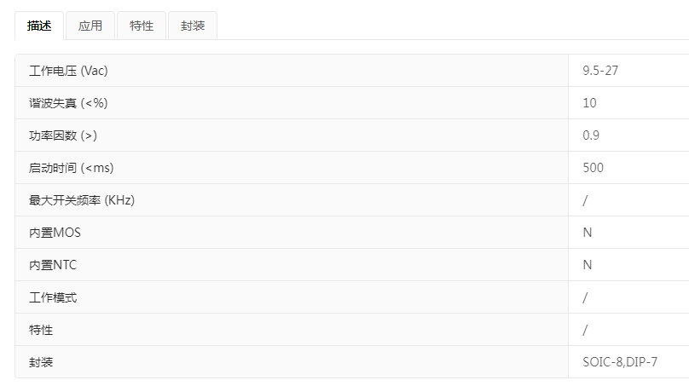Select the 谐波失真 (<%) row label
689x386 pixels.
pos(68,103)
